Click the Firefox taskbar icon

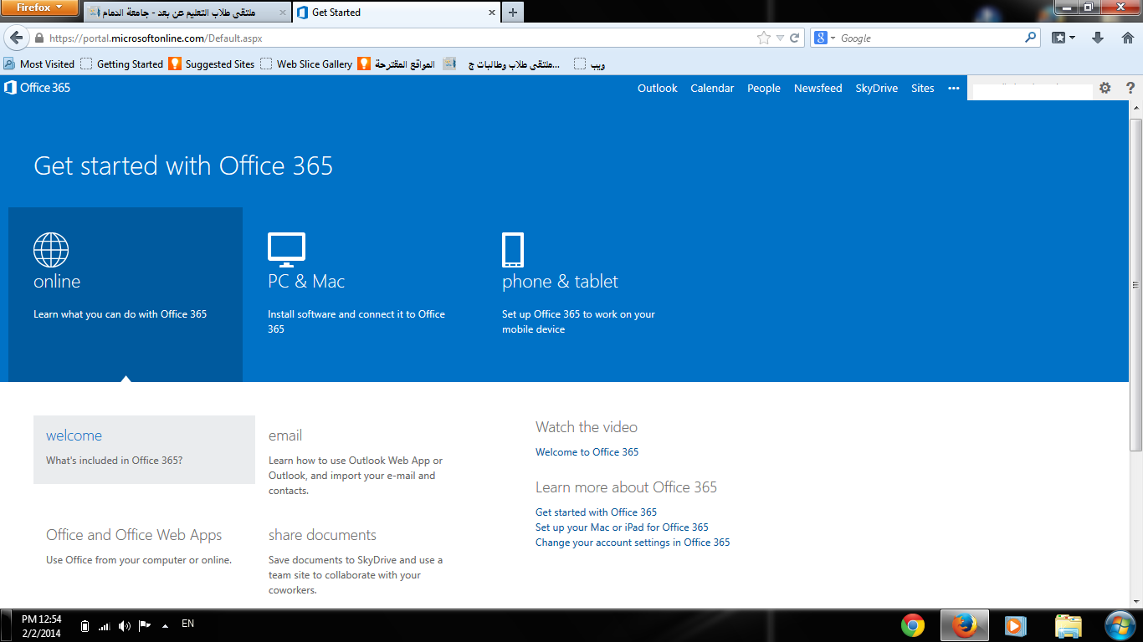click(965, 625)
